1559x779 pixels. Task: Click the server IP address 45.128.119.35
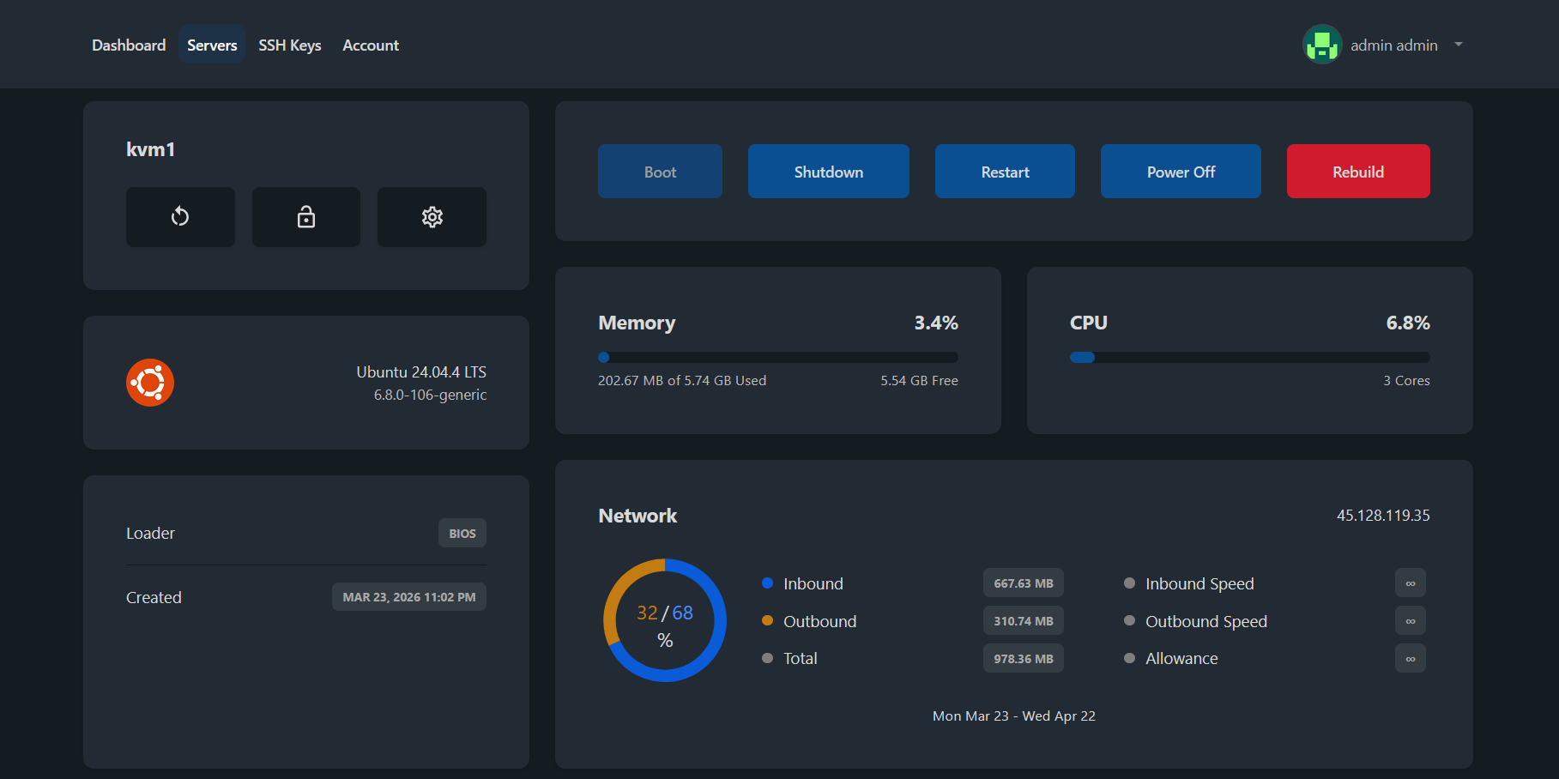coord(1382,516)
